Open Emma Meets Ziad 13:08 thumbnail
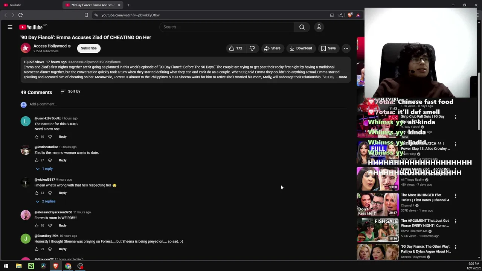Viewport: 482px width, 271px height. pyautogui.click(x=378, y=178)
